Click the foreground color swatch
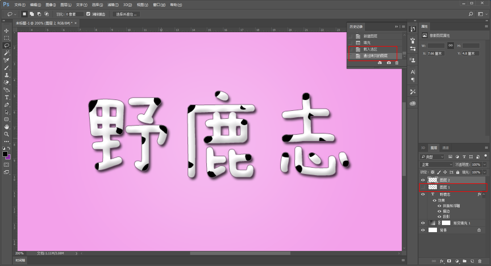 coord(5,154)
